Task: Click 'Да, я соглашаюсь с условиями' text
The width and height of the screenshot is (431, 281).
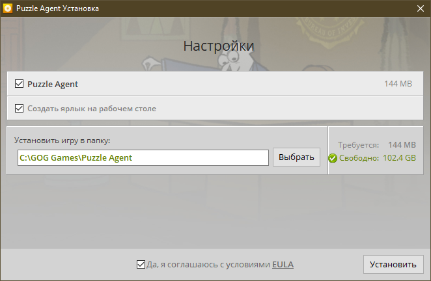Action: coord(208,265)
